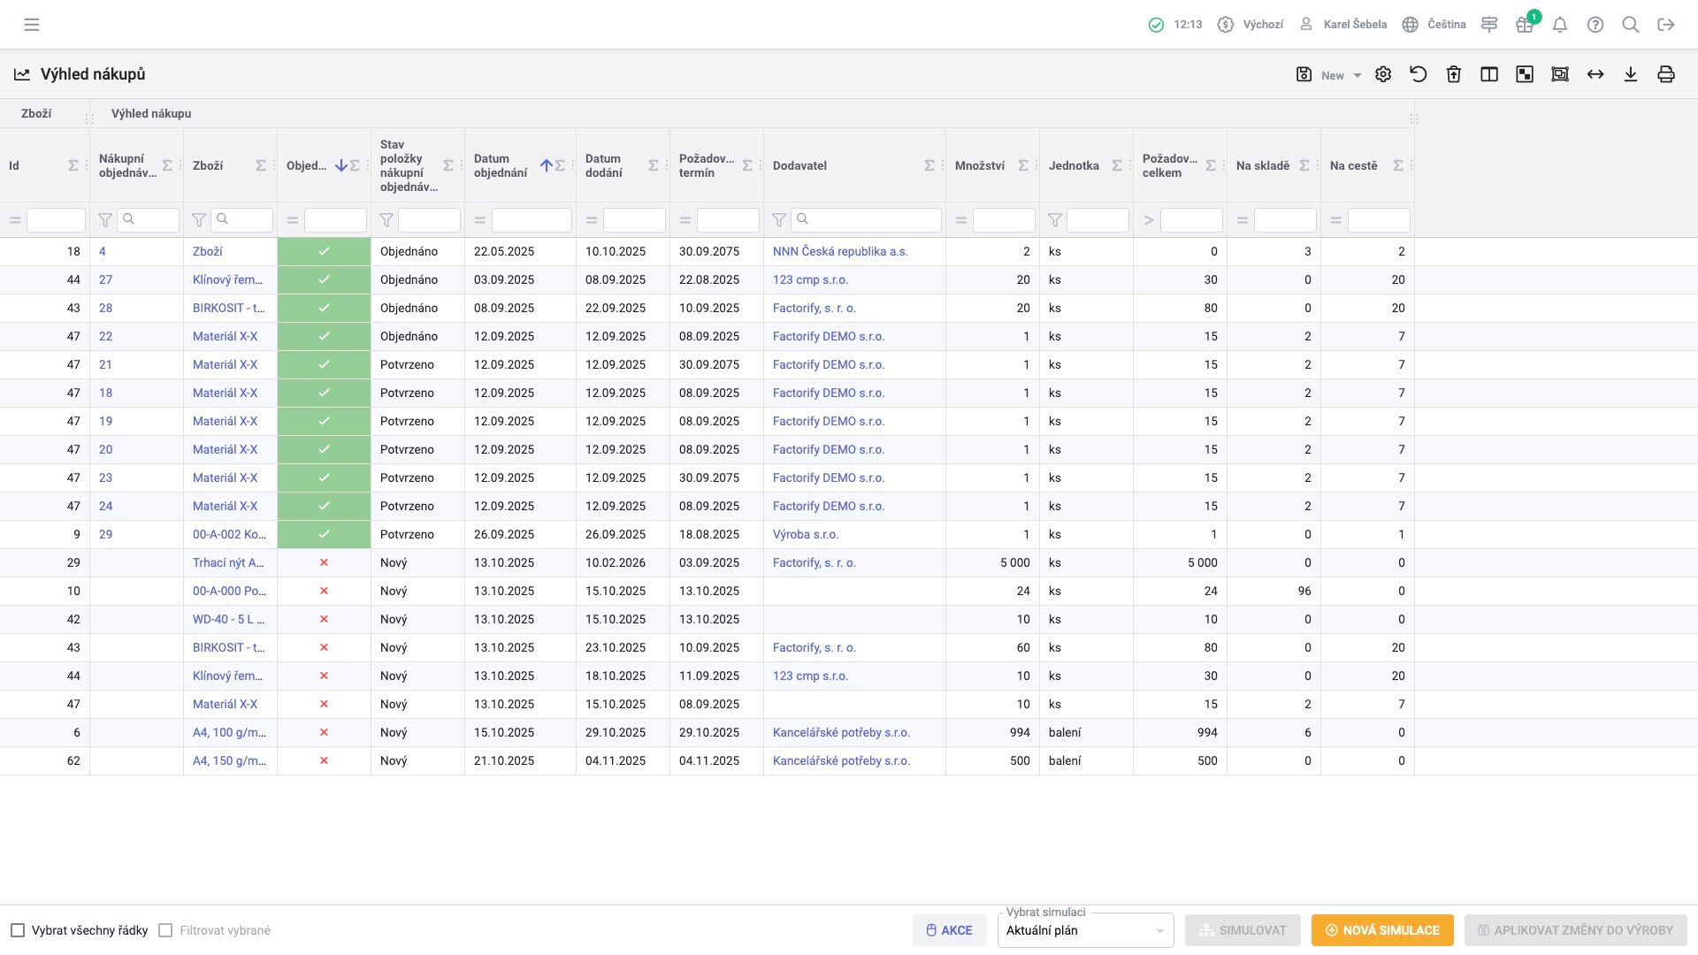Click the settings gear in toolbar
The height and width of the screenshot is (955, 1698).
point(1383,75)
